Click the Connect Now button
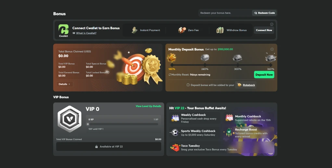The image size is (332, 168). [264, 30]
